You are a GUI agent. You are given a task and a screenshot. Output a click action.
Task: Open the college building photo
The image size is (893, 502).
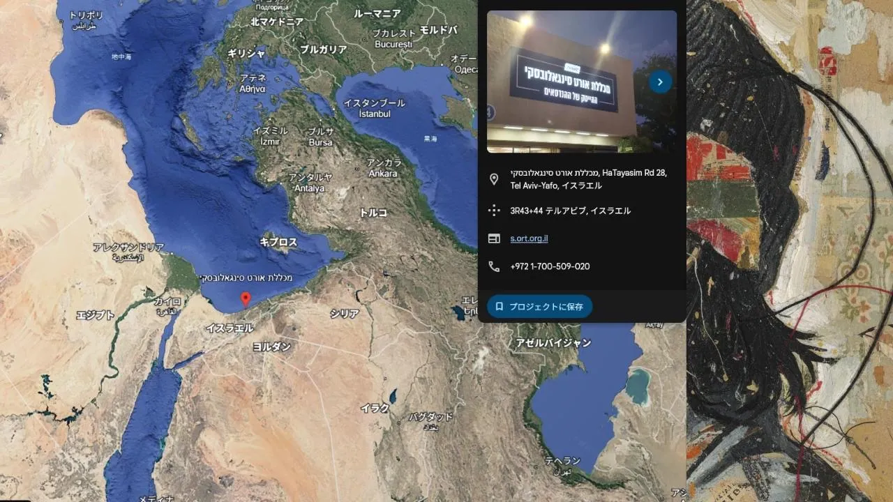click(x=582, y=82)
